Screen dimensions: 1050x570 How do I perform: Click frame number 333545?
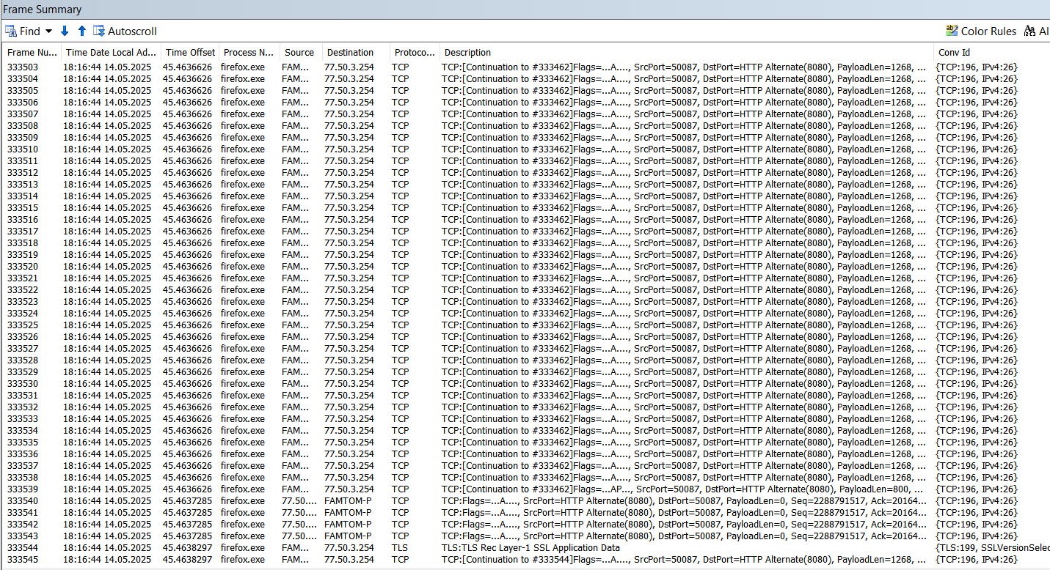pyautogui.click(x=23, y=560)
